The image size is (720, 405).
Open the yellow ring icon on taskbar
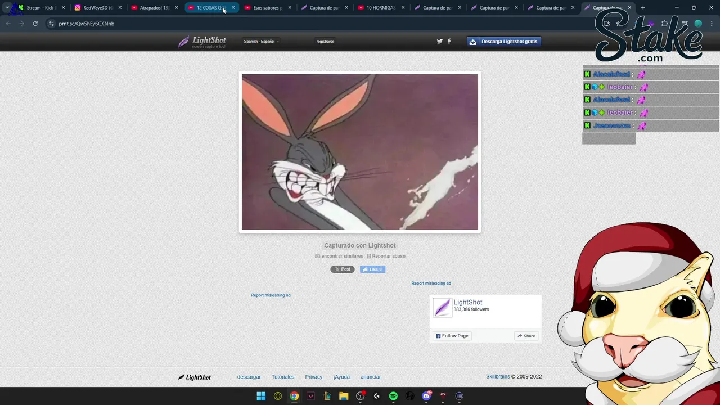click(278, 396)
